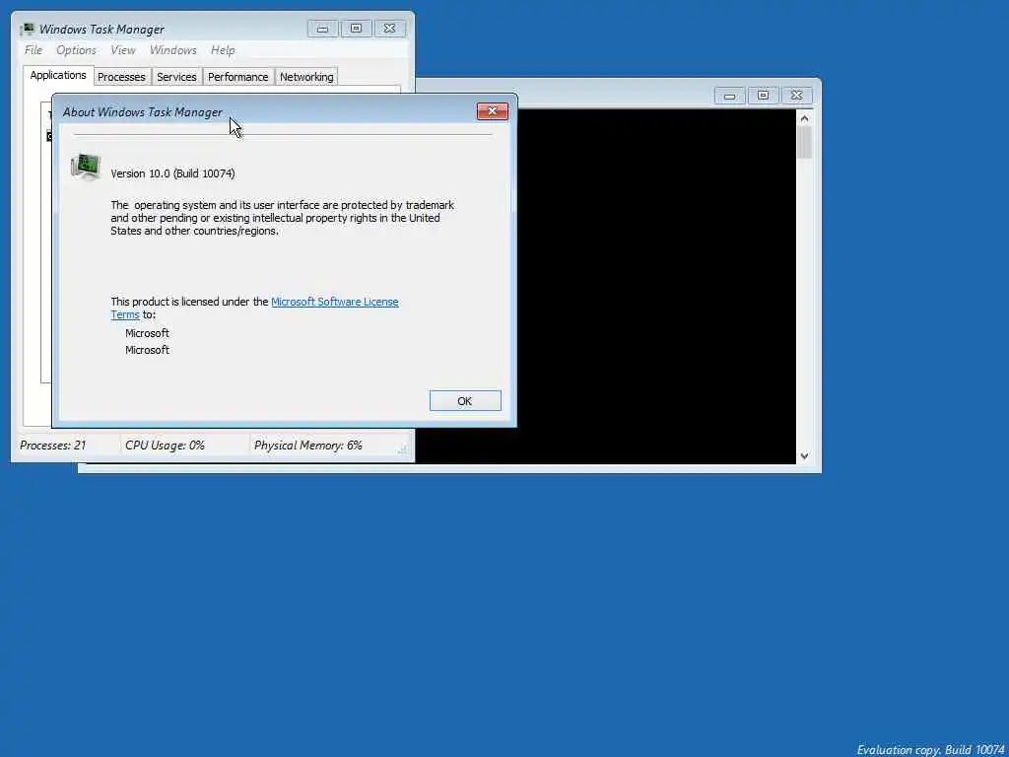
Task: Open the View menu in Task Manager
Action: [122, 50]
